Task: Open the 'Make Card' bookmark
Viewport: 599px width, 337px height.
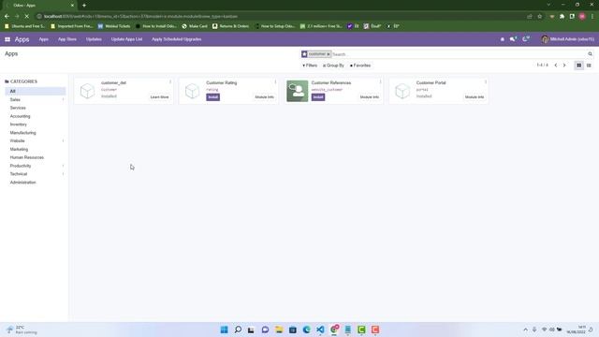Action: tap(195, 26)
